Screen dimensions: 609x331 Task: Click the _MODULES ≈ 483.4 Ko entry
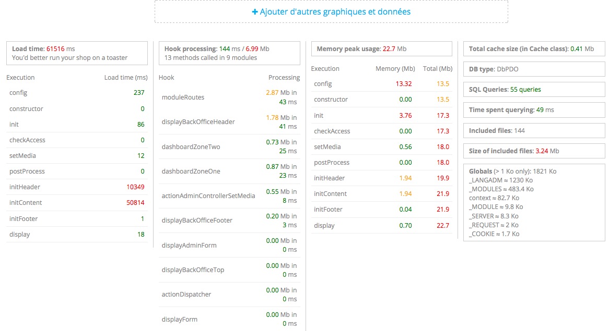(501, 189)
